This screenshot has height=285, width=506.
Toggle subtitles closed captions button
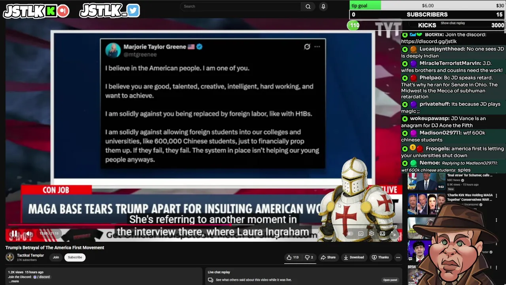[361, 234]
